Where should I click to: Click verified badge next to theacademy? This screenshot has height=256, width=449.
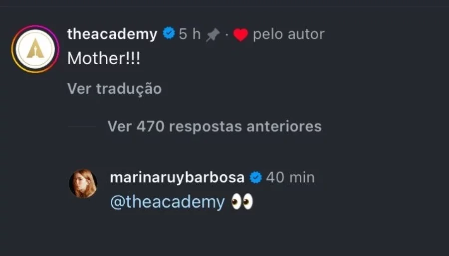(169, 33)
